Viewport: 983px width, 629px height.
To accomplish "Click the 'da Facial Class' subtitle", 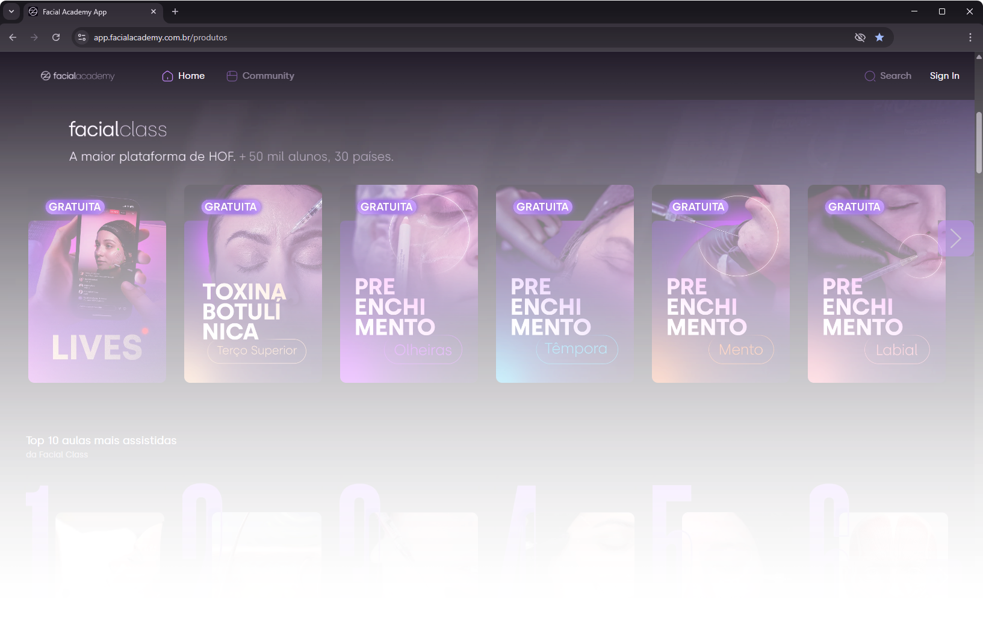I will (x=57, y=454).
